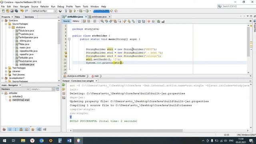
Task: Click Stop square button in Output panel
Action: (x=64, y=93)
